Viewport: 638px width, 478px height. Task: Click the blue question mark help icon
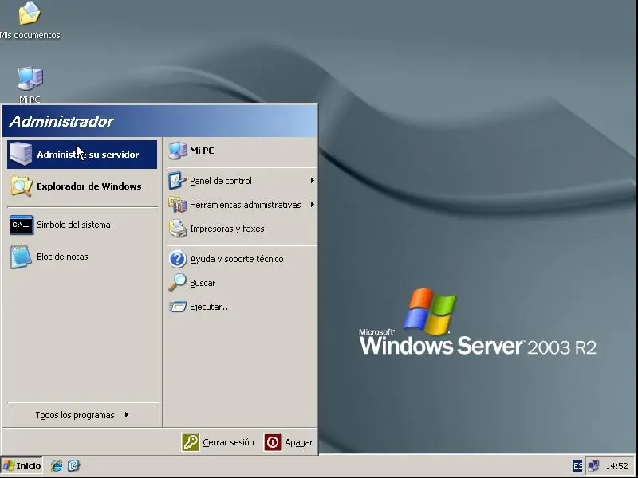(x=178, y=259)
